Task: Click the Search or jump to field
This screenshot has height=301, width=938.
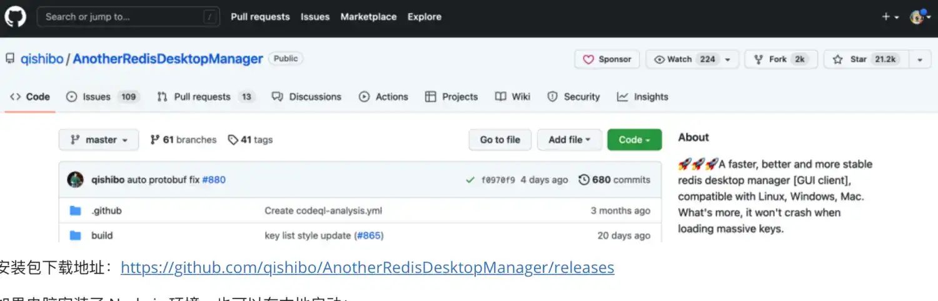Action: (129, 17)
